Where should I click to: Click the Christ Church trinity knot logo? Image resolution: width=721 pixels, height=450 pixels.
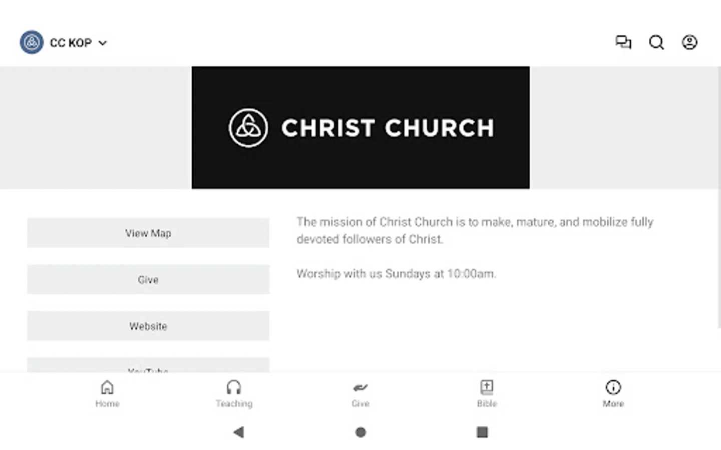click(248, 128)
